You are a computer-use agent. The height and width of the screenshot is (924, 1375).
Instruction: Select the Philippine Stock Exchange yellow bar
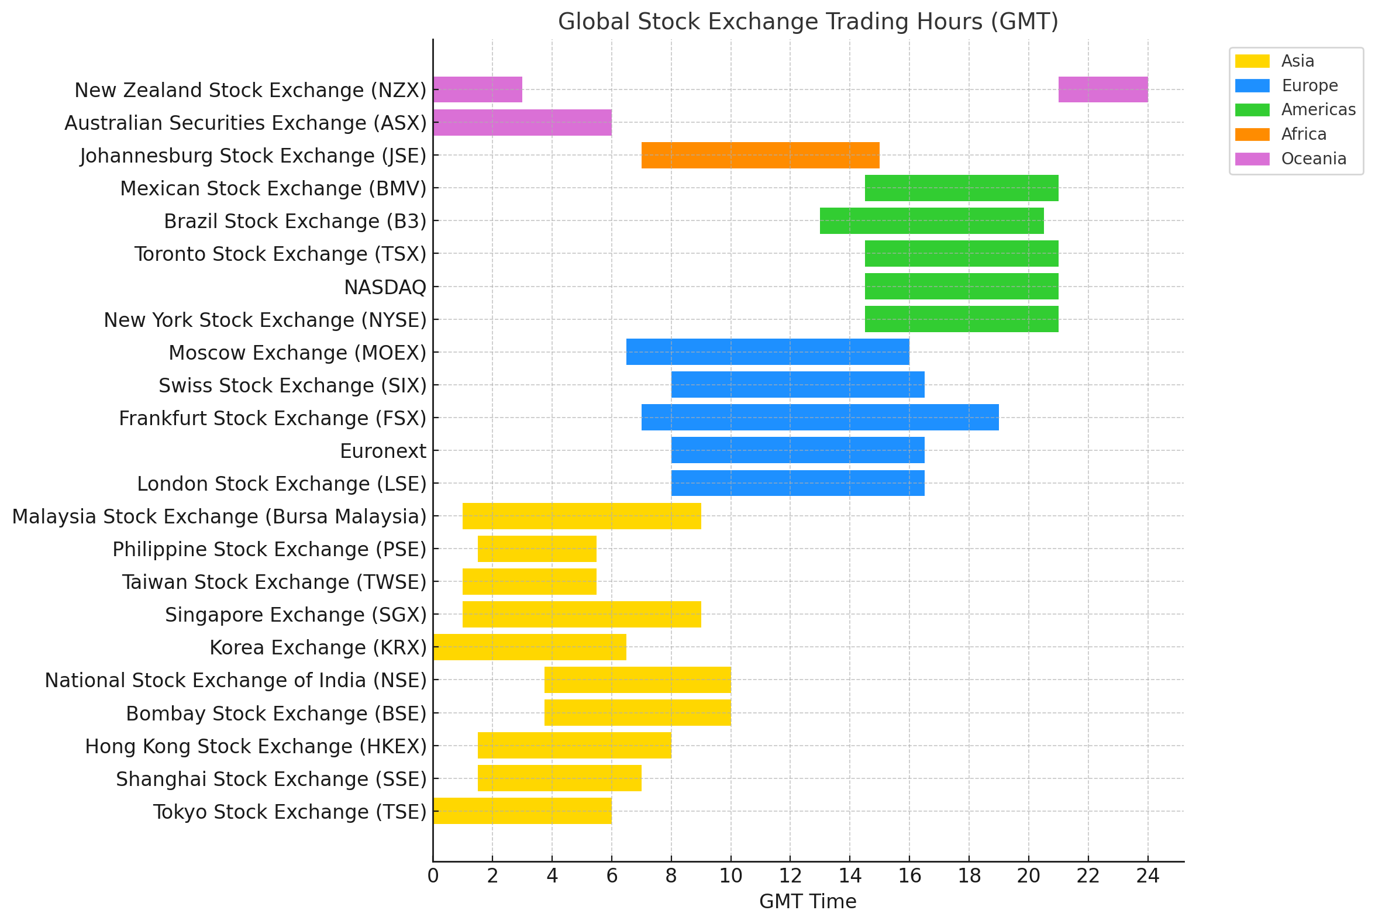tap(536, 549)
